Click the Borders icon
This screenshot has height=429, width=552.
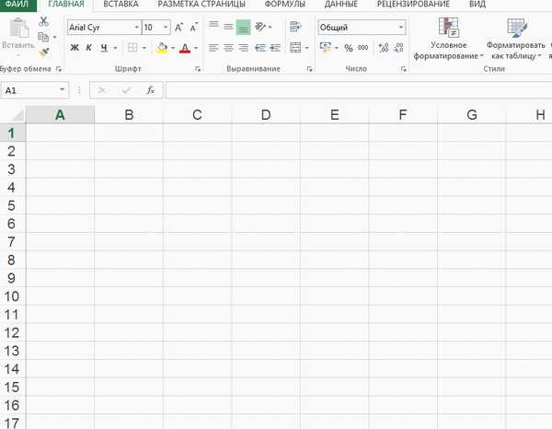132,48
